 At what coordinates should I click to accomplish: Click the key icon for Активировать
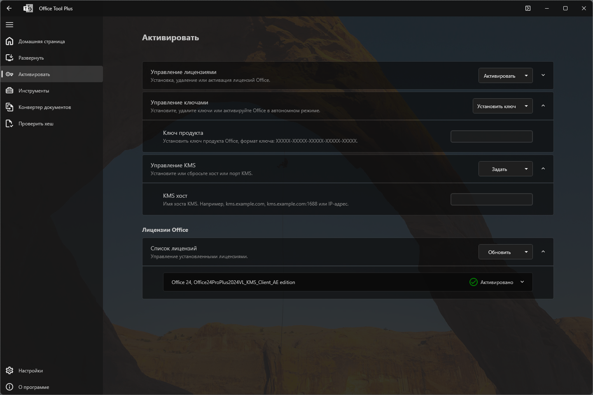pyautogui.click(x=9, y=74)
